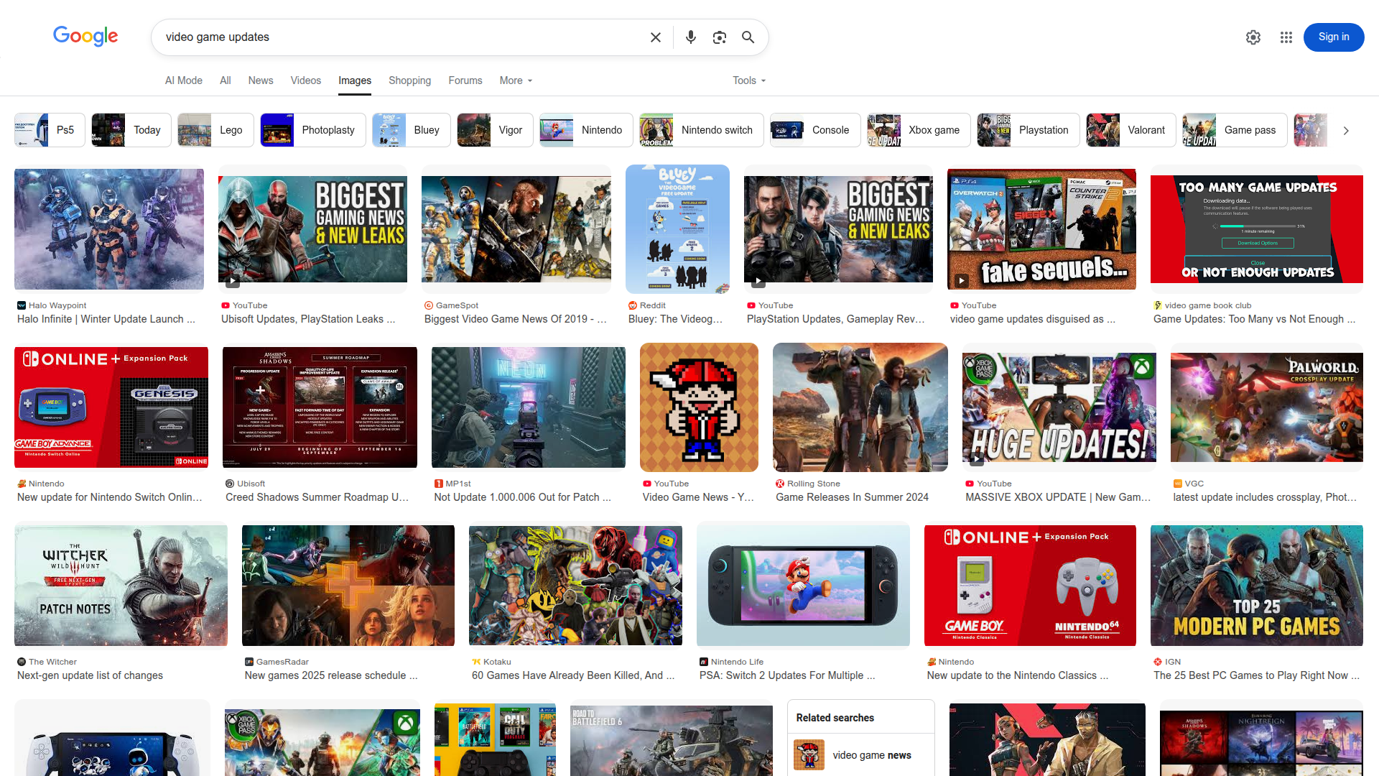Image resolution: width=1379 pixels, height=776 pixels.
Task: Open the Kotaku source favicon
Action: 476,662
